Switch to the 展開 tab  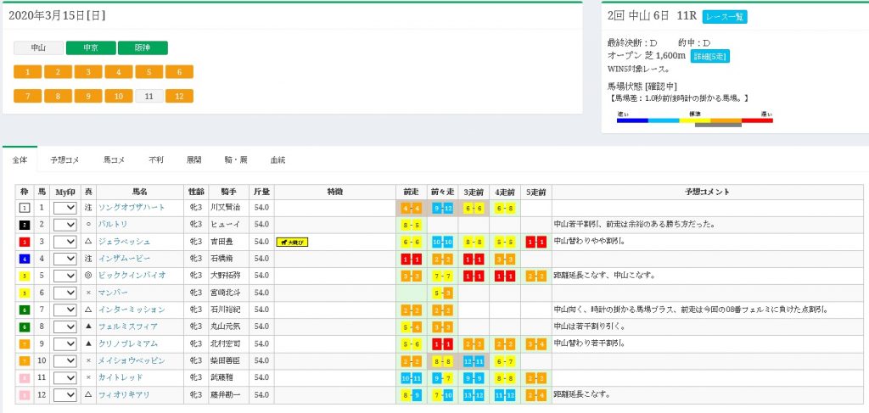pyautogui.click(x=194, y=160)
